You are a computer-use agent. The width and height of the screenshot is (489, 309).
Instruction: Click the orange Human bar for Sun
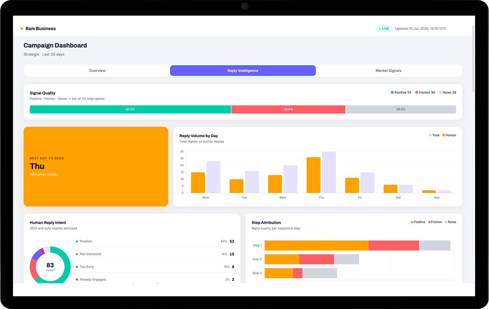pyautogui.click(x=429, y=192)
